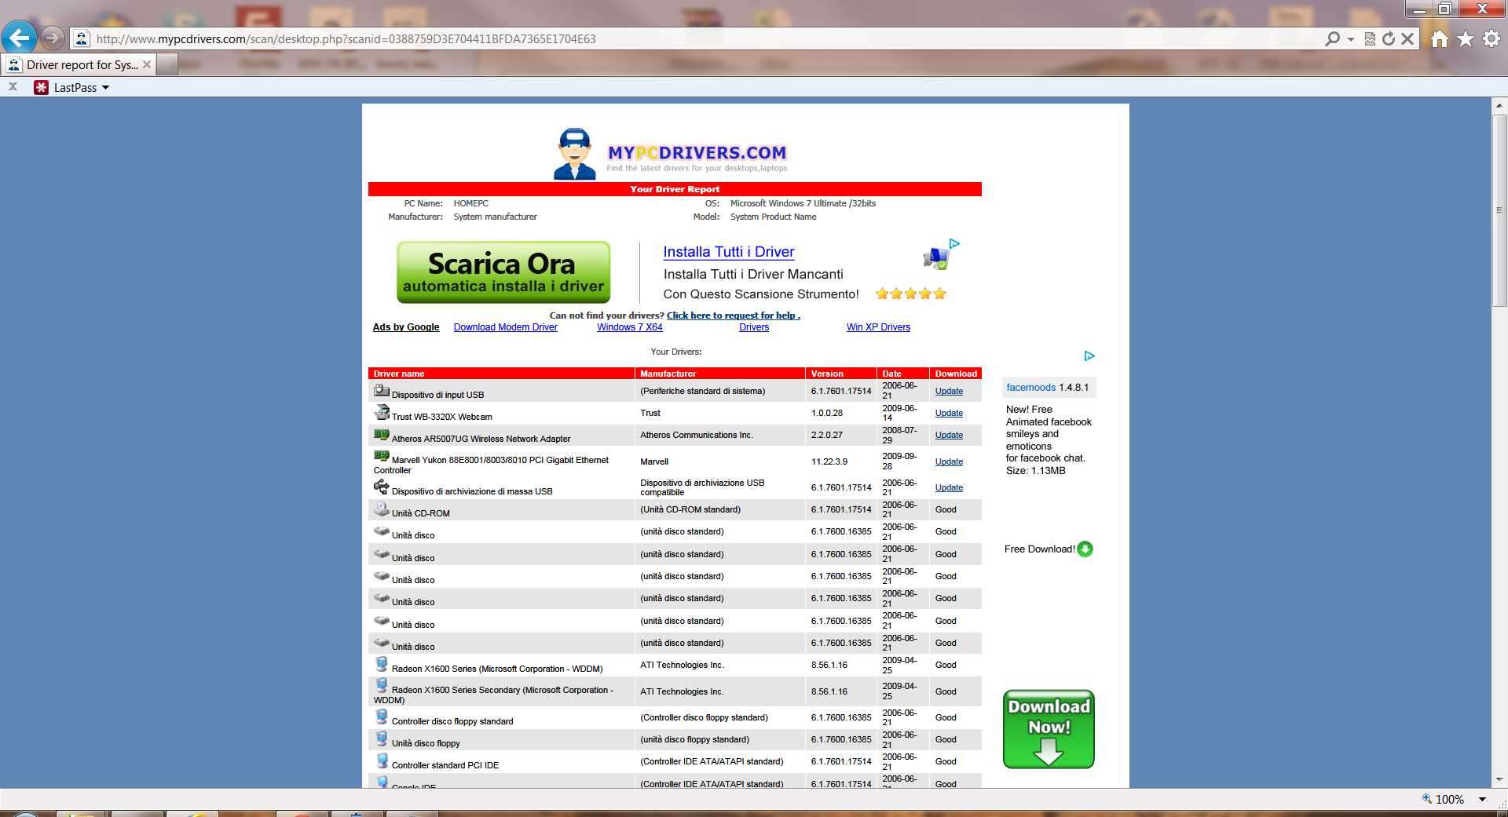Image resolution: width=1508 pixels, height=817 pixels.
Task: Select the Driver report for Sys... tab
Action: pos(82,65)
